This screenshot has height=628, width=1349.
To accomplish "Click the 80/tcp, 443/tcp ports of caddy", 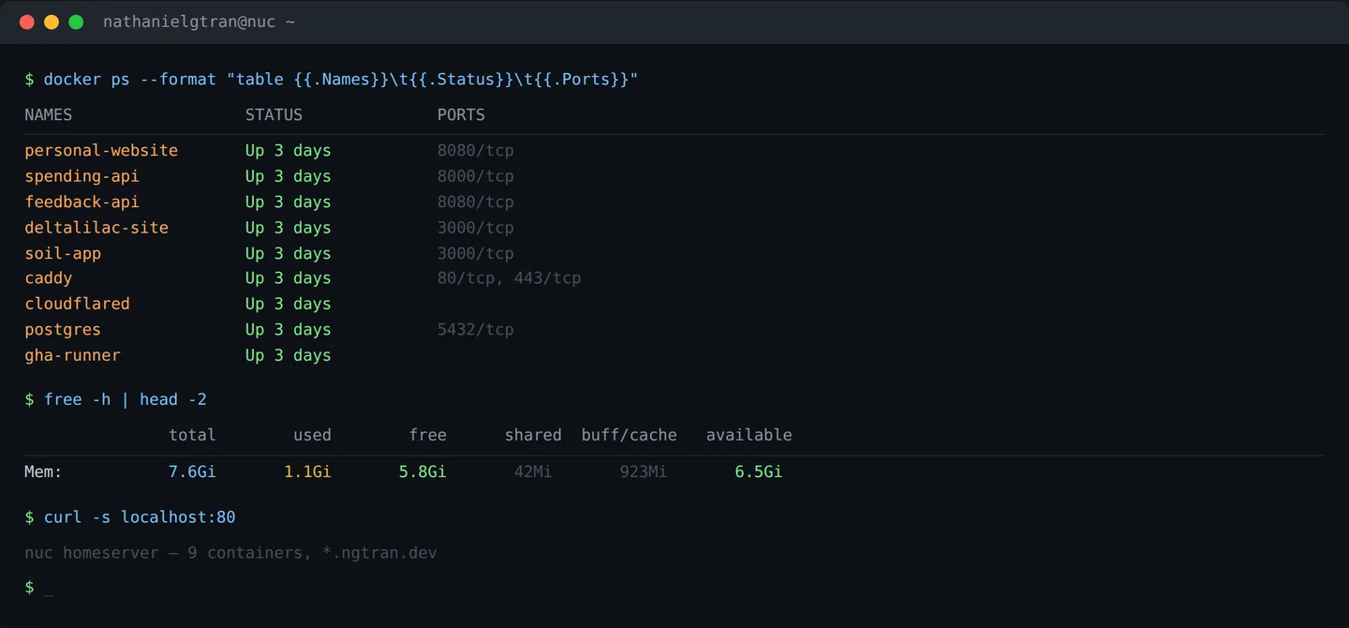I will [x=510, y=278].
